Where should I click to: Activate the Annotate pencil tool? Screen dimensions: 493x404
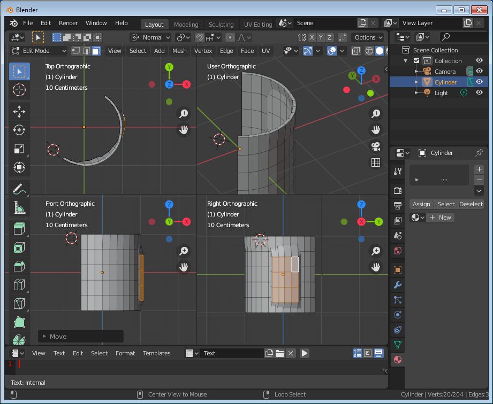coord(19,189)
